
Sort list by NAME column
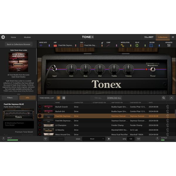click(x=57, y=103)
